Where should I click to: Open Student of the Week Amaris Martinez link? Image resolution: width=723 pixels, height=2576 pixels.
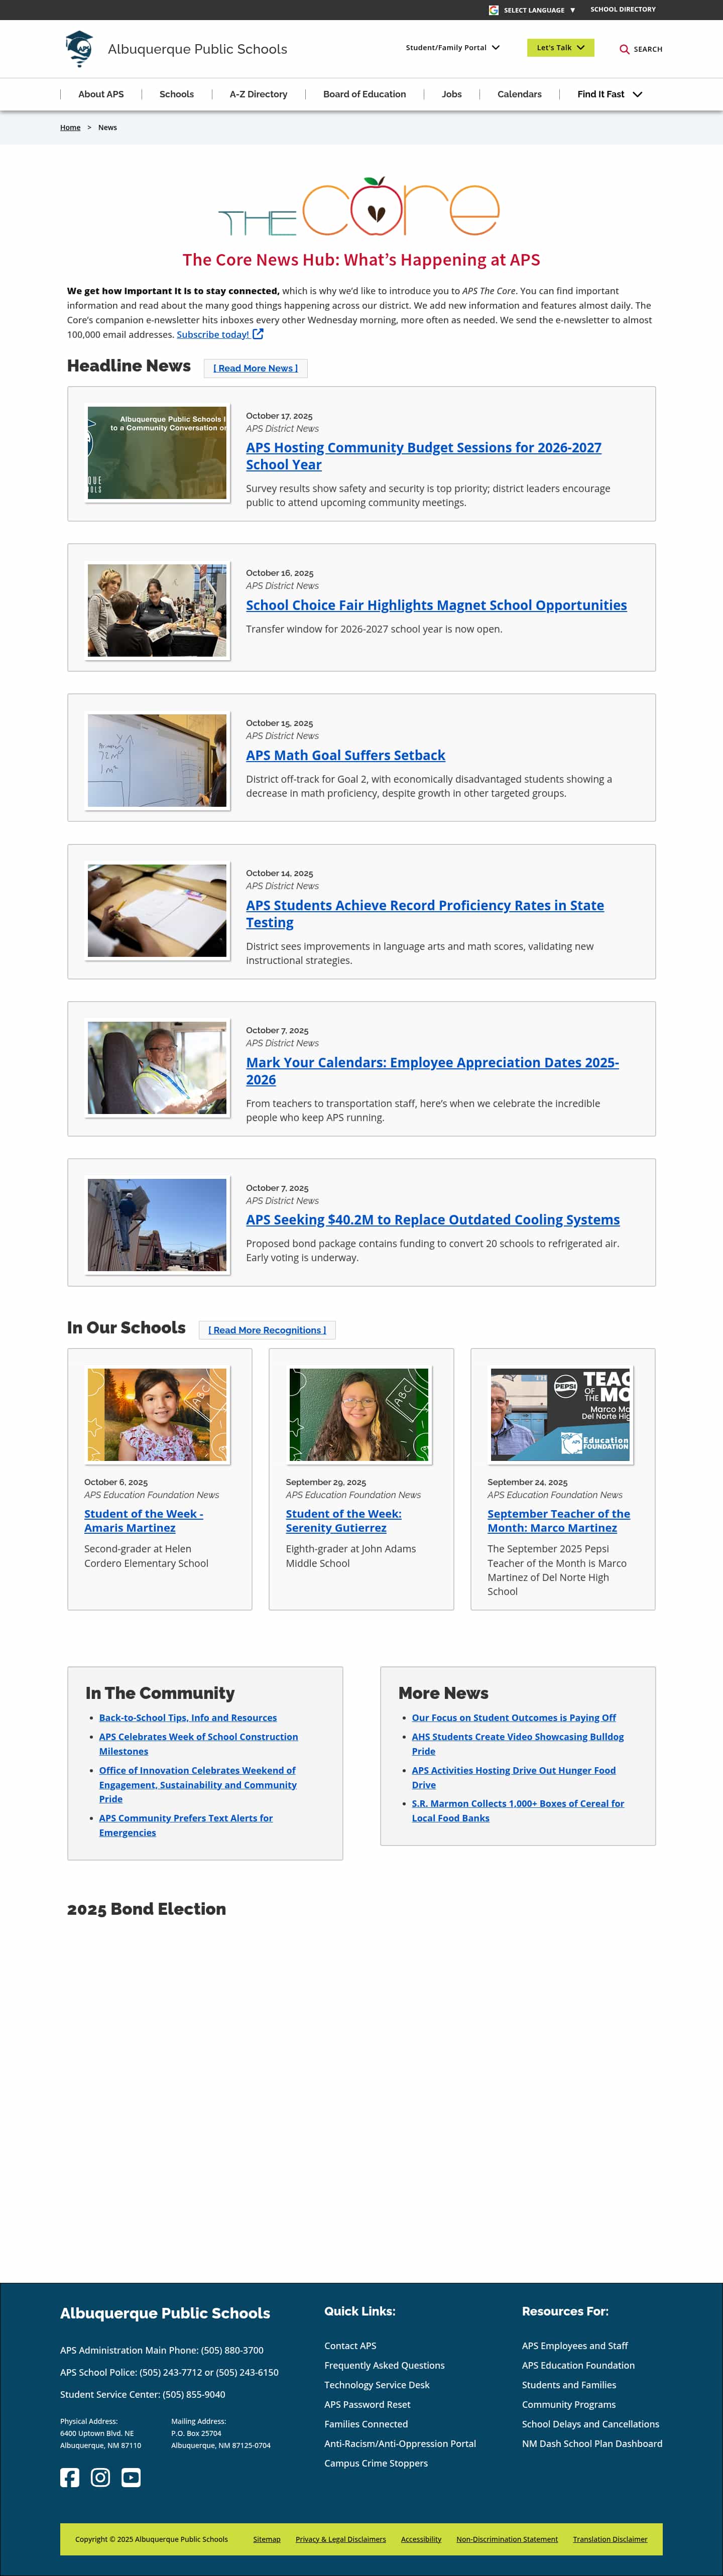[x=144, y=1521]
